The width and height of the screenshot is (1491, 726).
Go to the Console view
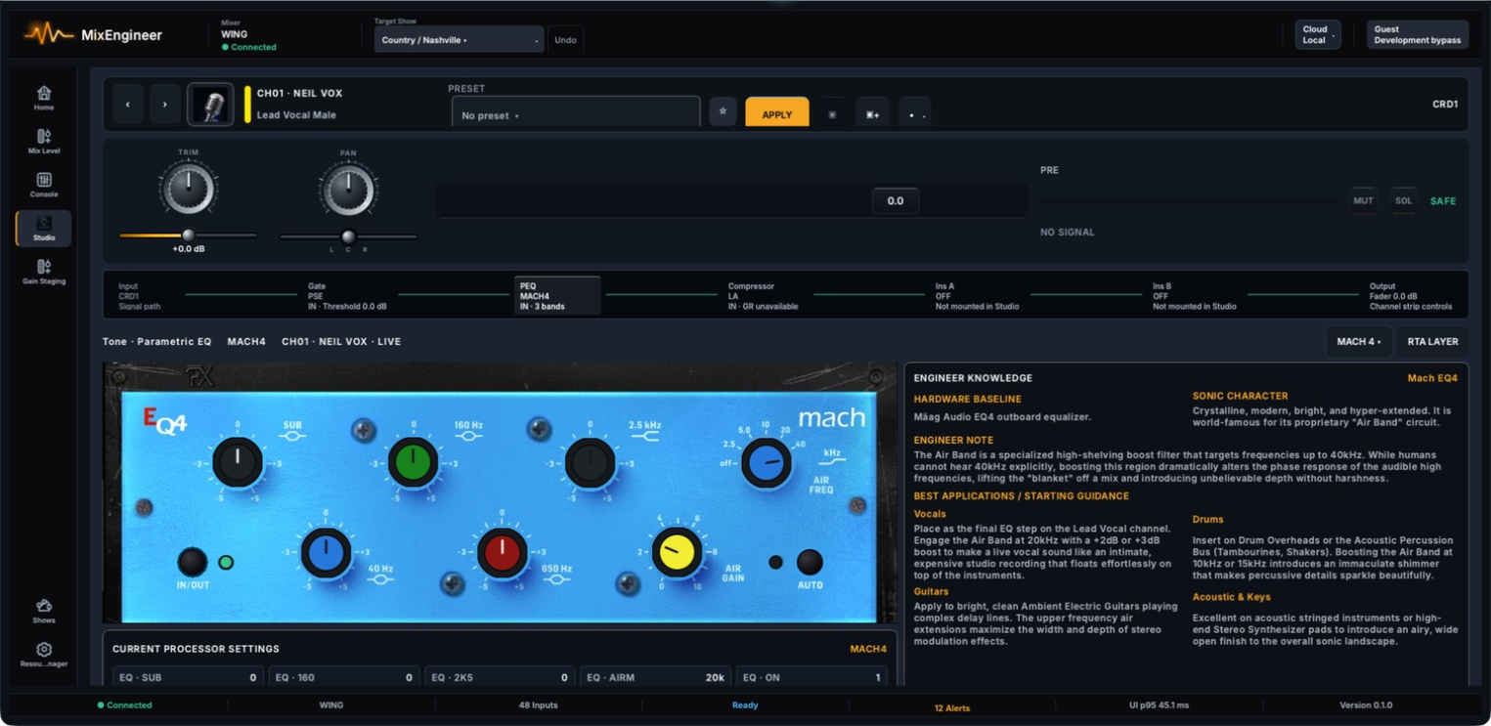pyautogui.click(x=44, y=185)
